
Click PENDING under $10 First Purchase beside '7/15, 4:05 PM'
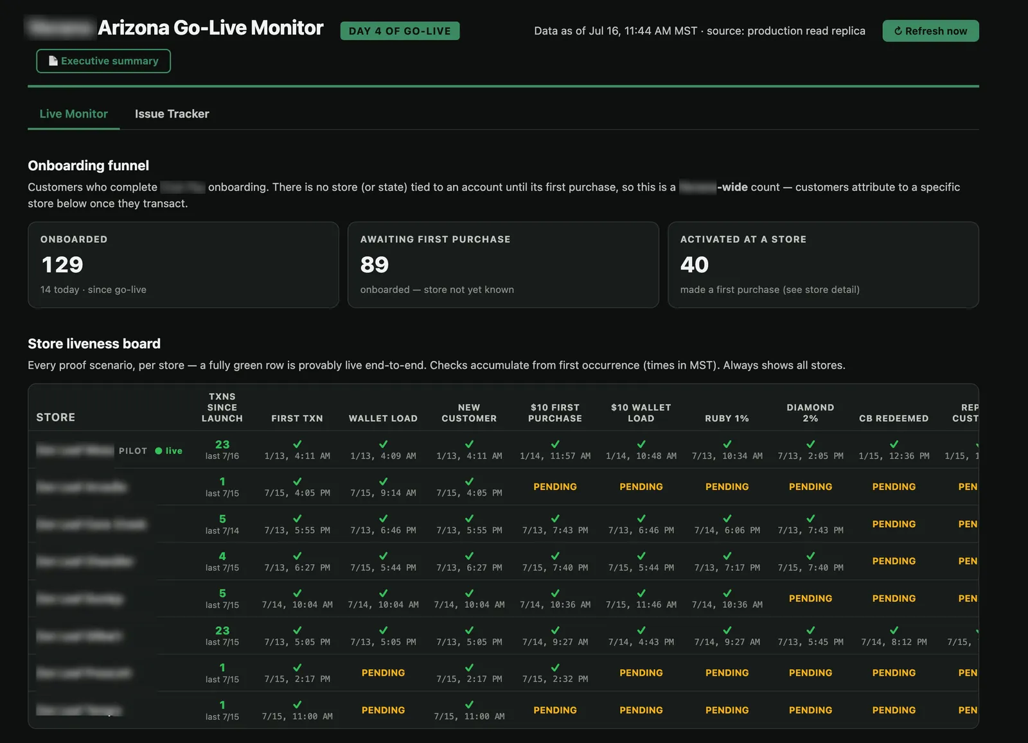tap(555, 487)
